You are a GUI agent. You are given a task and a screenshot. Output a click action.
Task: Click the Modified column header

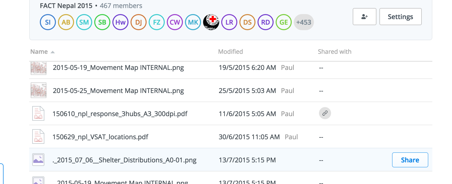point(231,52)
